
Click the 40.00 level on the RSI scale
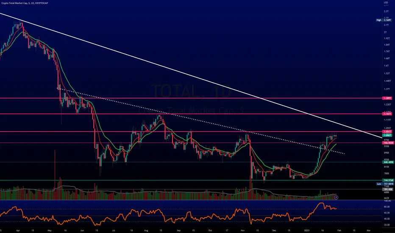point(387,219)
